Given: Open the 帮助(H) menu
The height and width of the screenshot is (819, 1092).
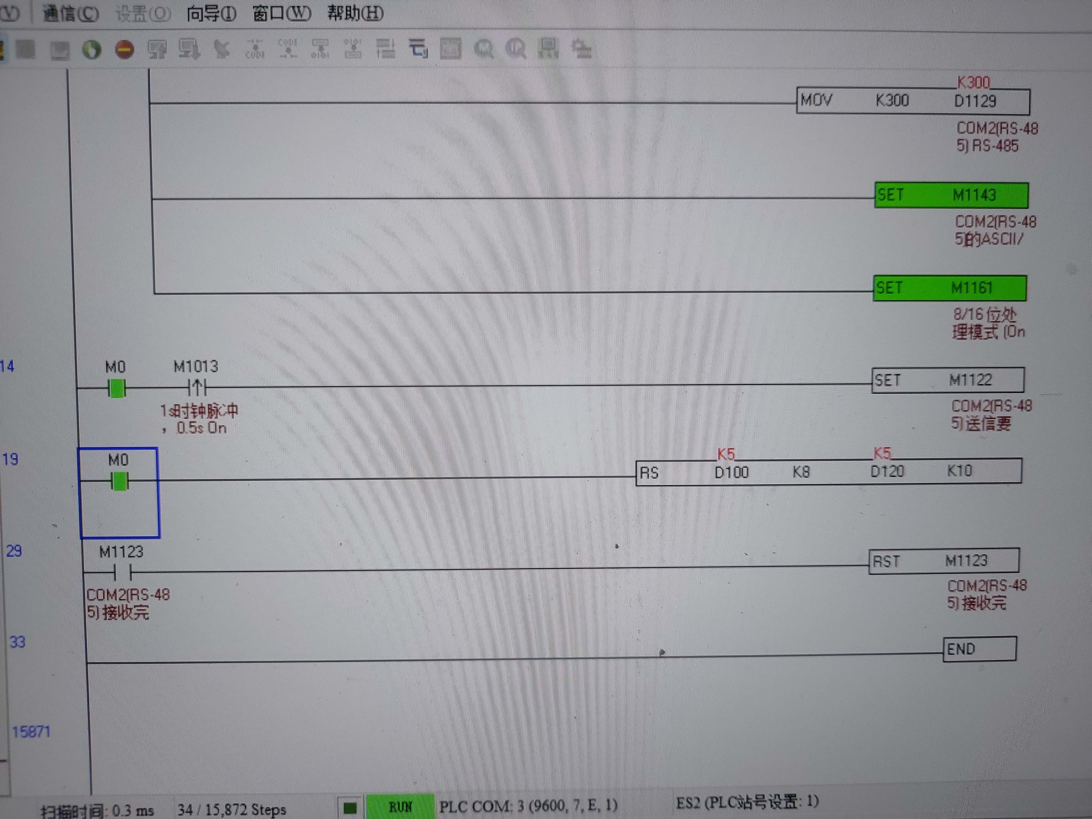Looking at the screenshot, I should tap(355, 13).
